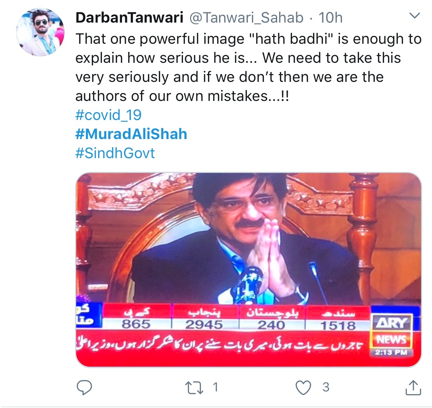Image resolution: width=432 pixels, height=408 pixels.
Task: Click the 1518 Sindh figure in the ticker
Action: coord(338,325)
